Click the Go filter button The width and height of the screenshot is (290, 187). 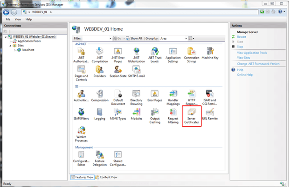tap(117, 39)
